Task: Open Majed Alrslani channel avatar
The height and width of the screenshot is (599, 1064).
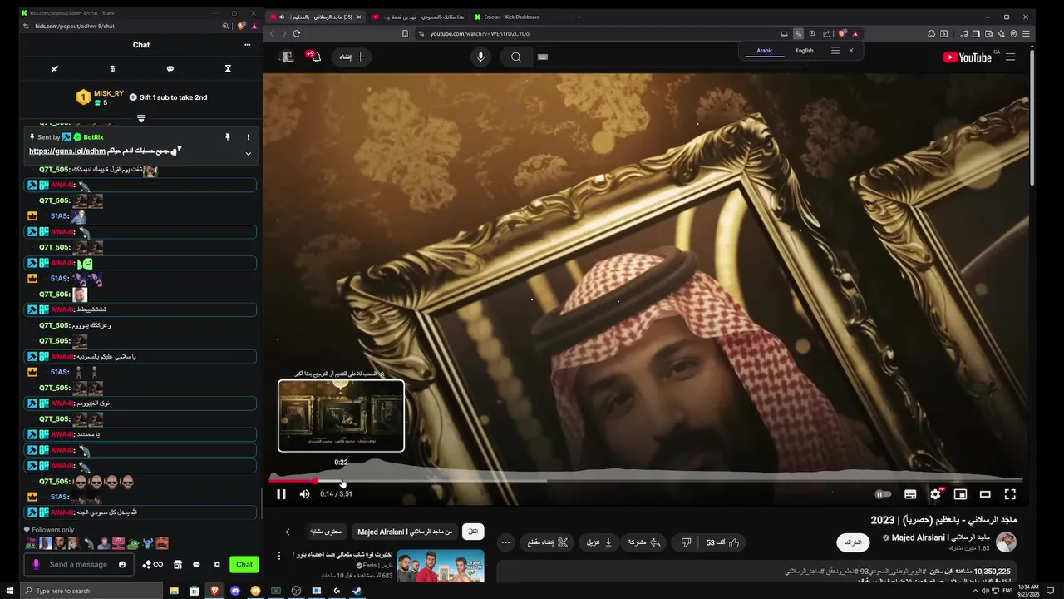Action: [1006, 542]
